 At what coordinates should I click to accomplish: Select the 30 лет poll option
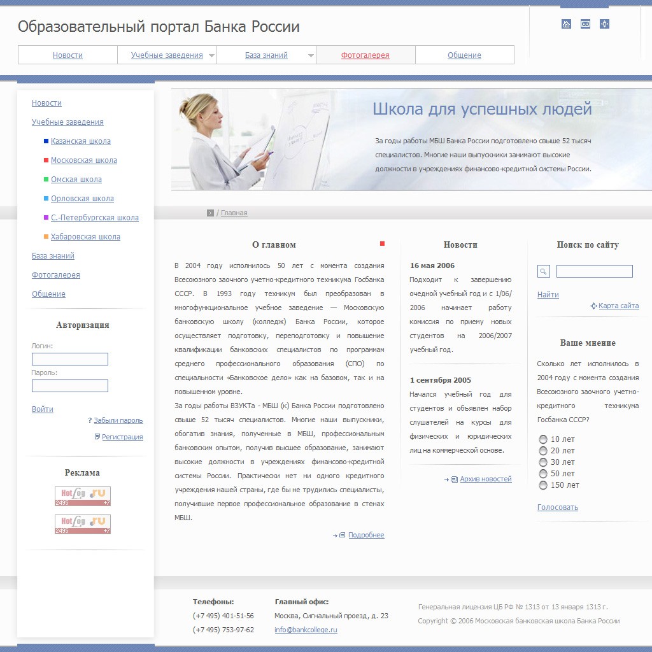click(x=543, y=462)
